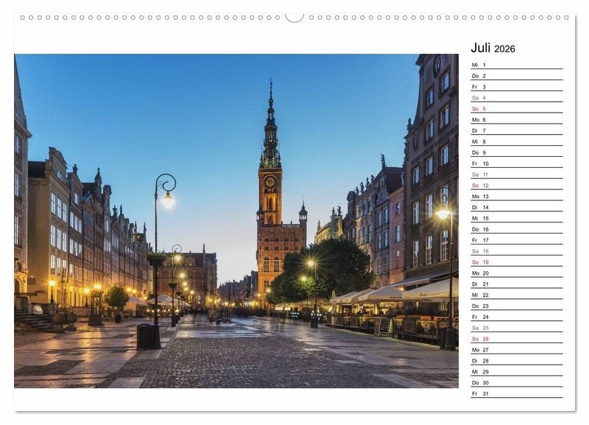Click the glowing lamp on right building
The height and width of the screenshot is (425, 589).
point(442,214)
